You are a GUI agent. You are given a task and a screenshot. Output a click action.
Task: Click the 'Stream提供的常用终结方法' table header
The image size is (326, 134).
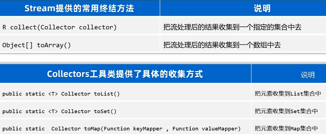(x=79, y=9)
